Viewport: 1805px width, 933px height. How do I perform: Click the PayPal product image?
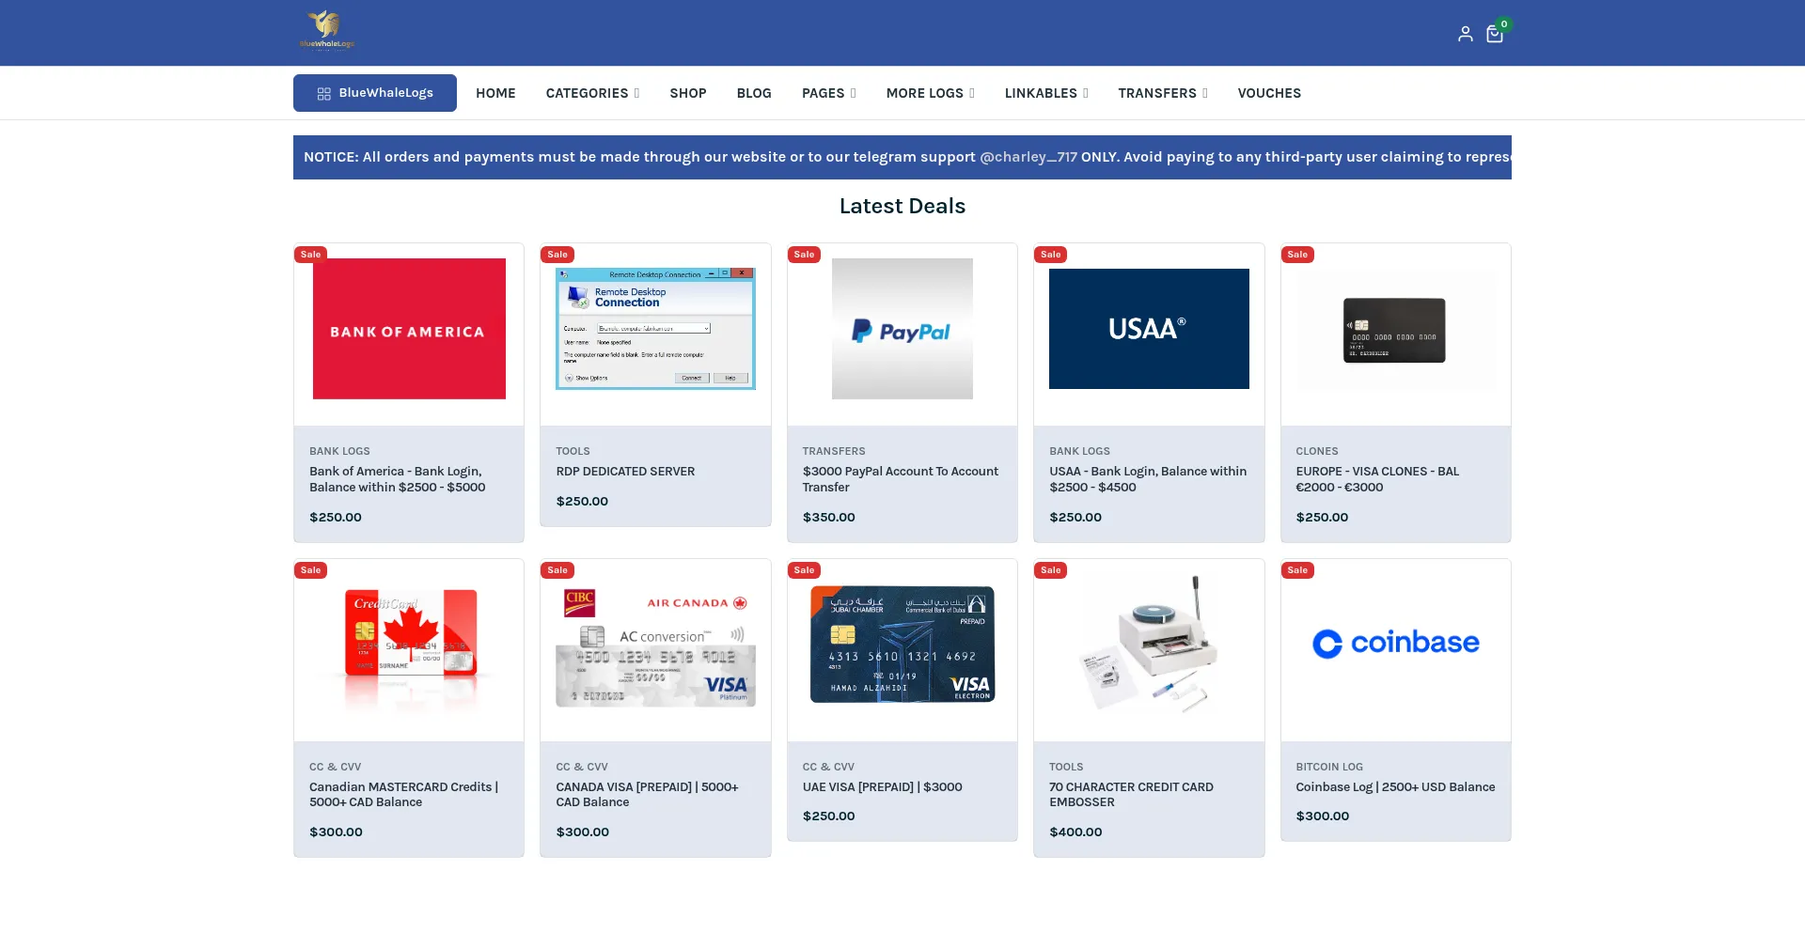[902, 329]
